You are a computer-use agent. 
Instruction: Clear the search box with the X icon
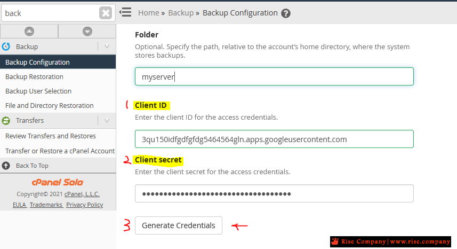[106, 13]
